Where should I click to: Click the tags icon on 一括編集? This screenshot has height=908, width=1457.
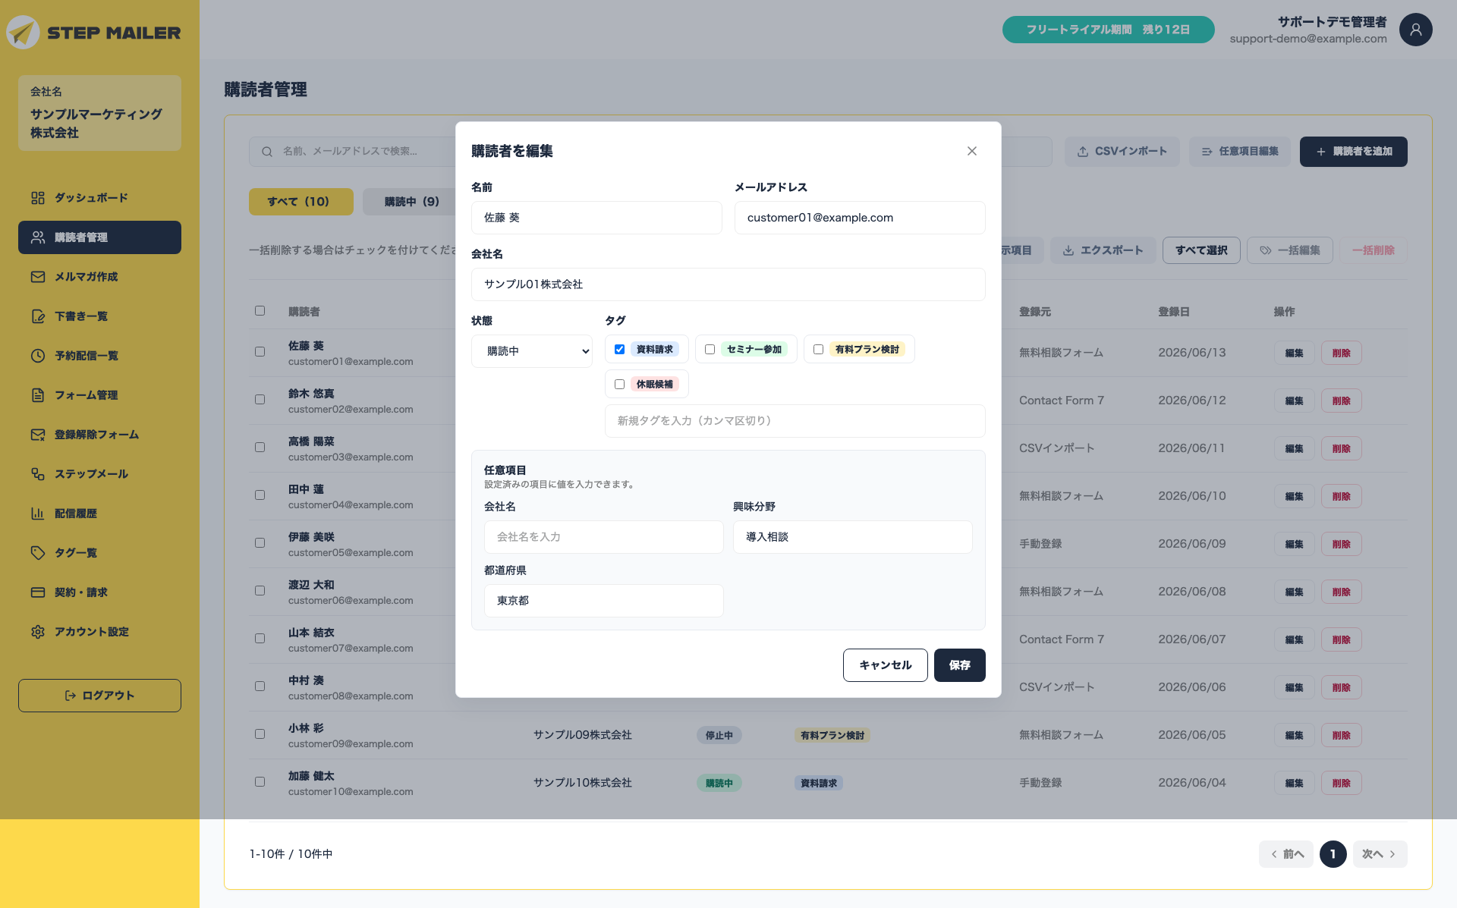pos(1266,250)
